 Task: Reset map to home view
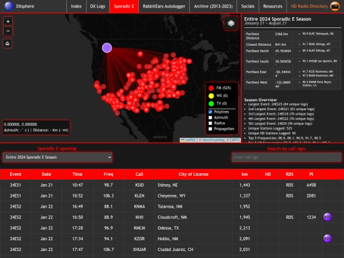pos(8,43)
